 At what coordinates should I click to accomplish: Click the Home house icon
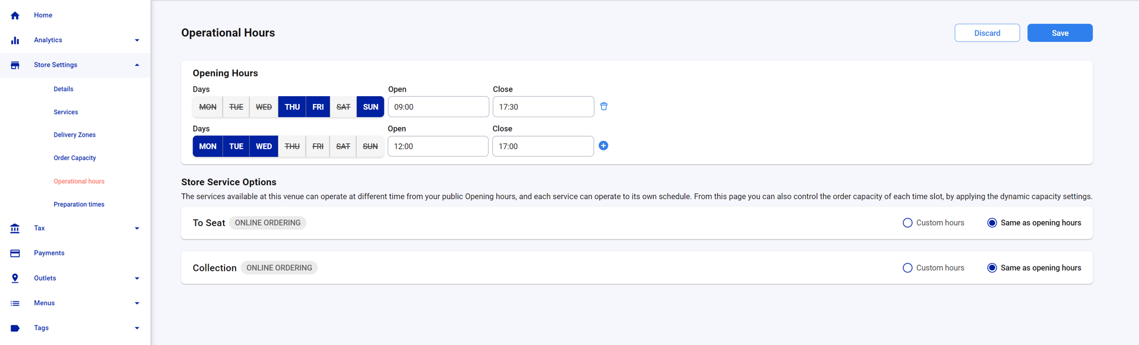click(x=15, y=15)
